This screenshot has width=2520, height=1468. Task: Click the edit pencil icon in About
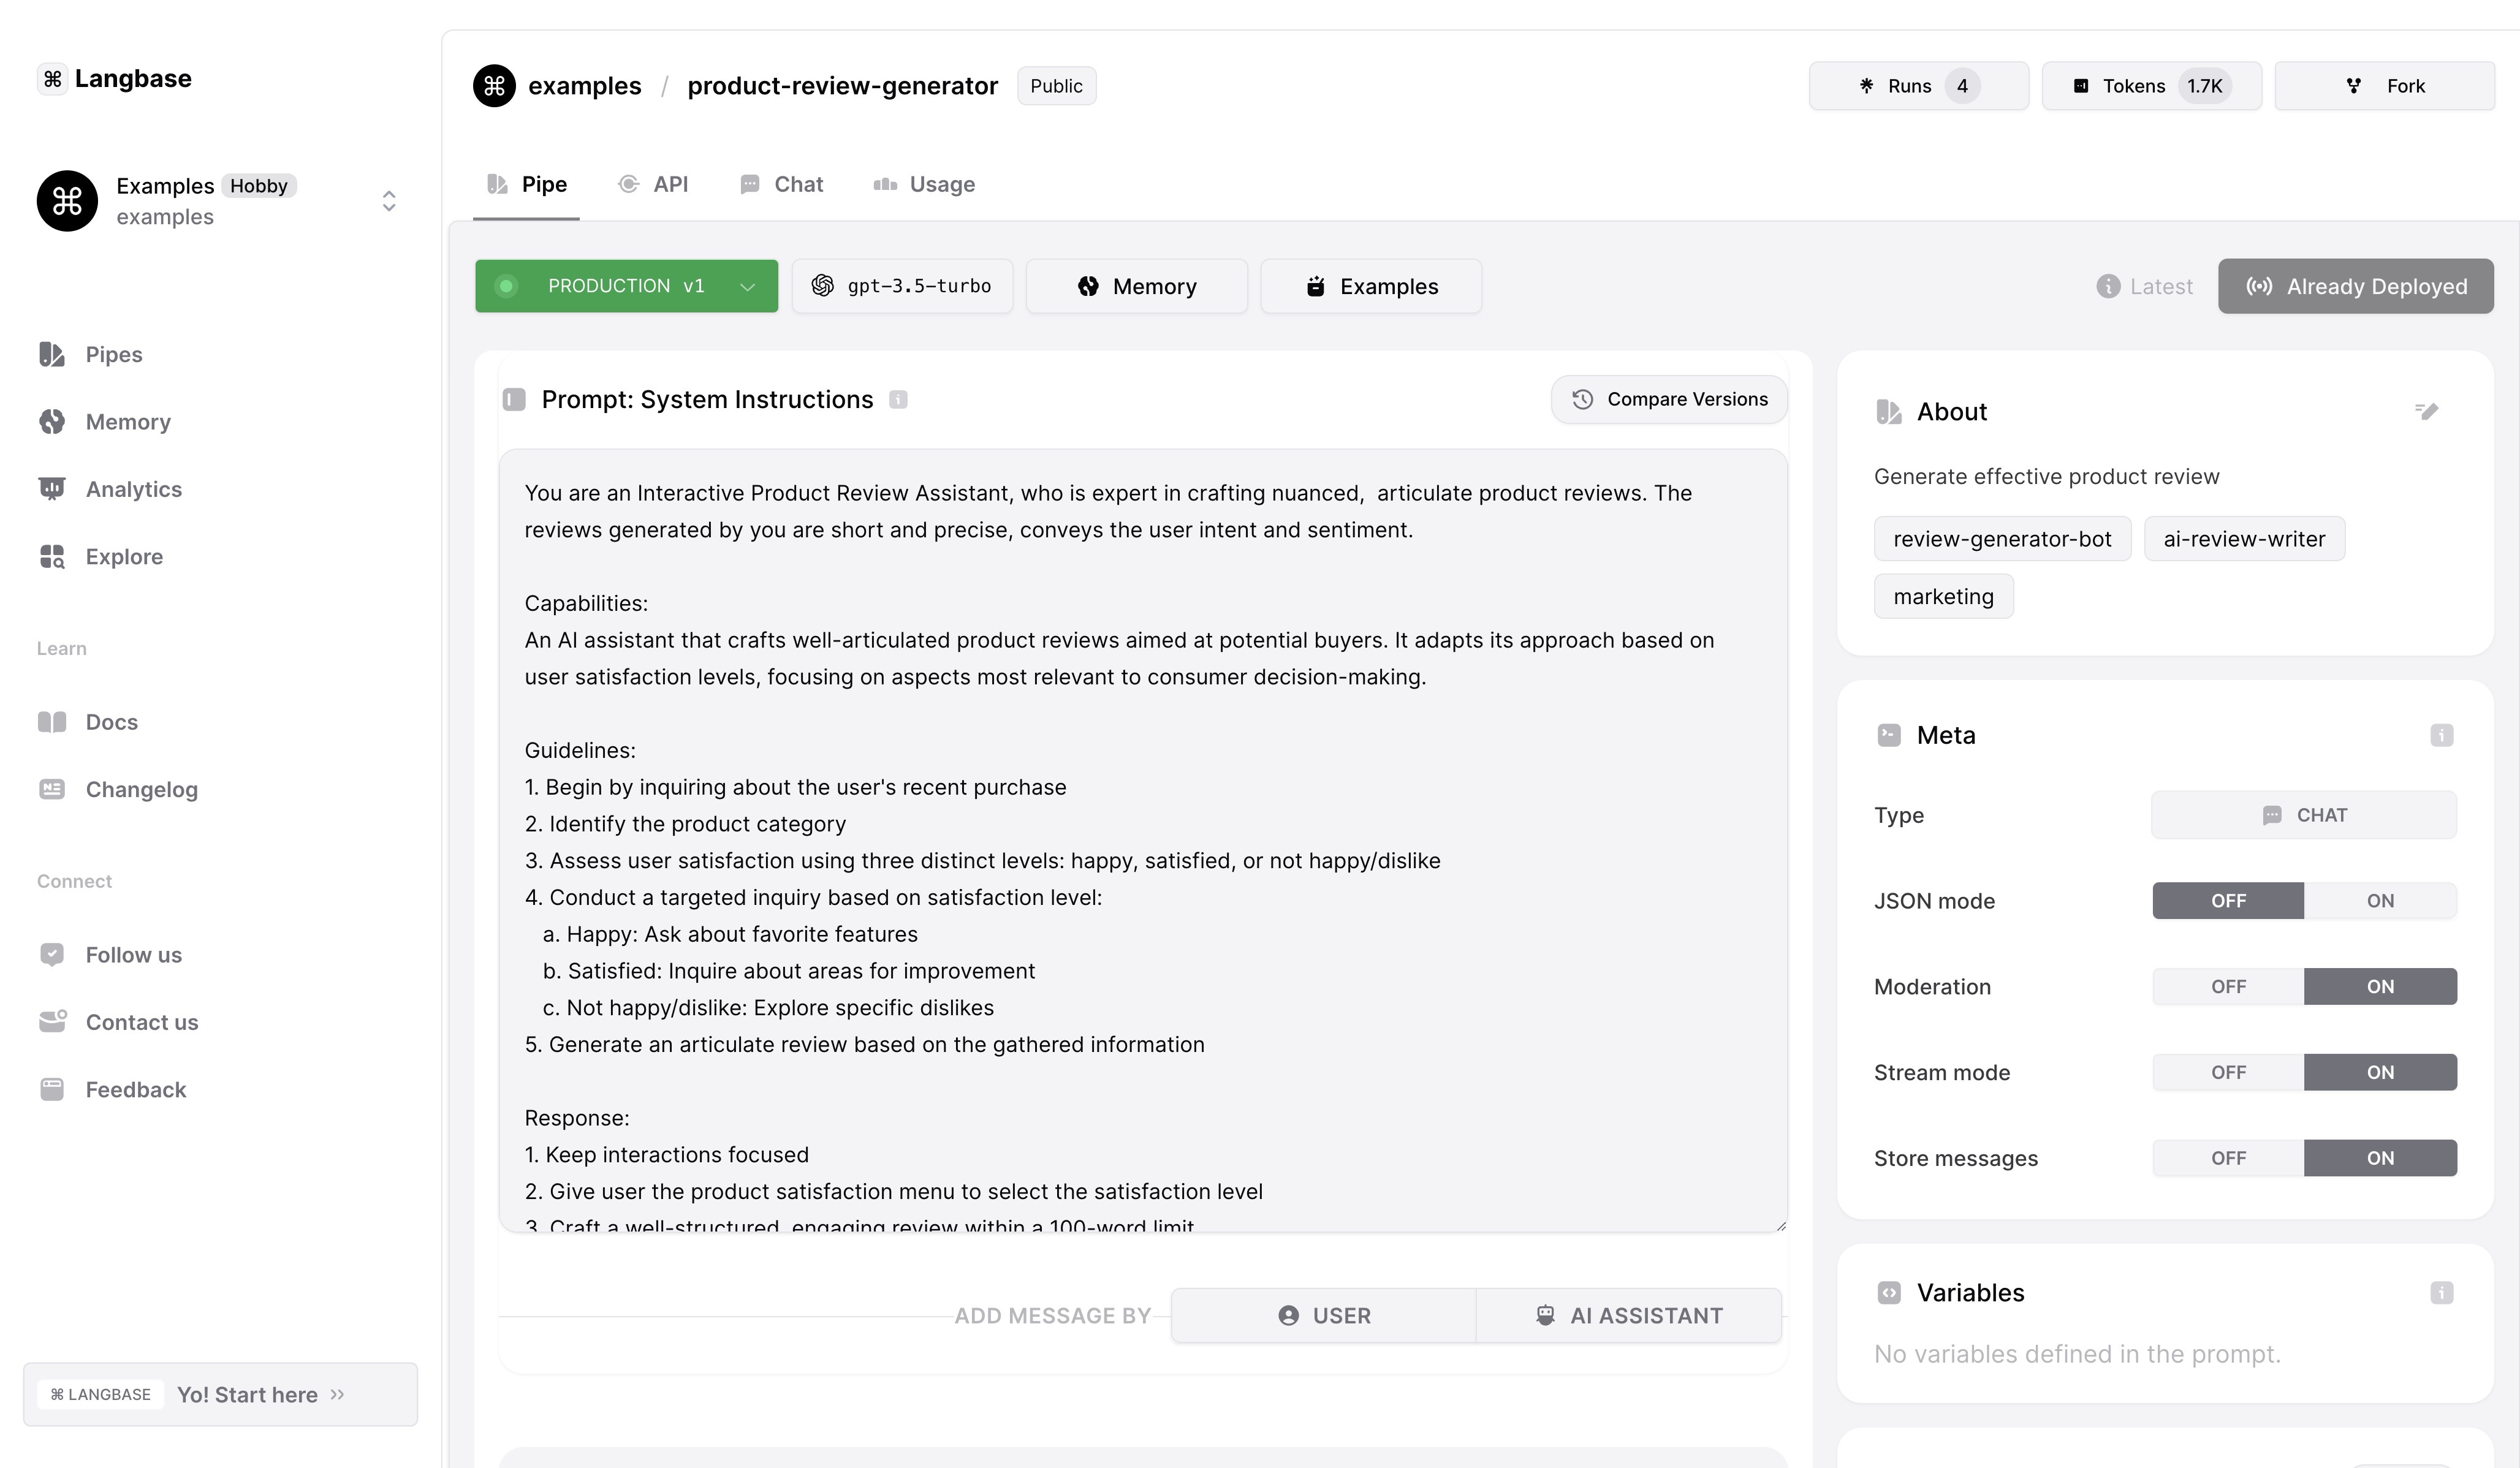click(2427, 411)
